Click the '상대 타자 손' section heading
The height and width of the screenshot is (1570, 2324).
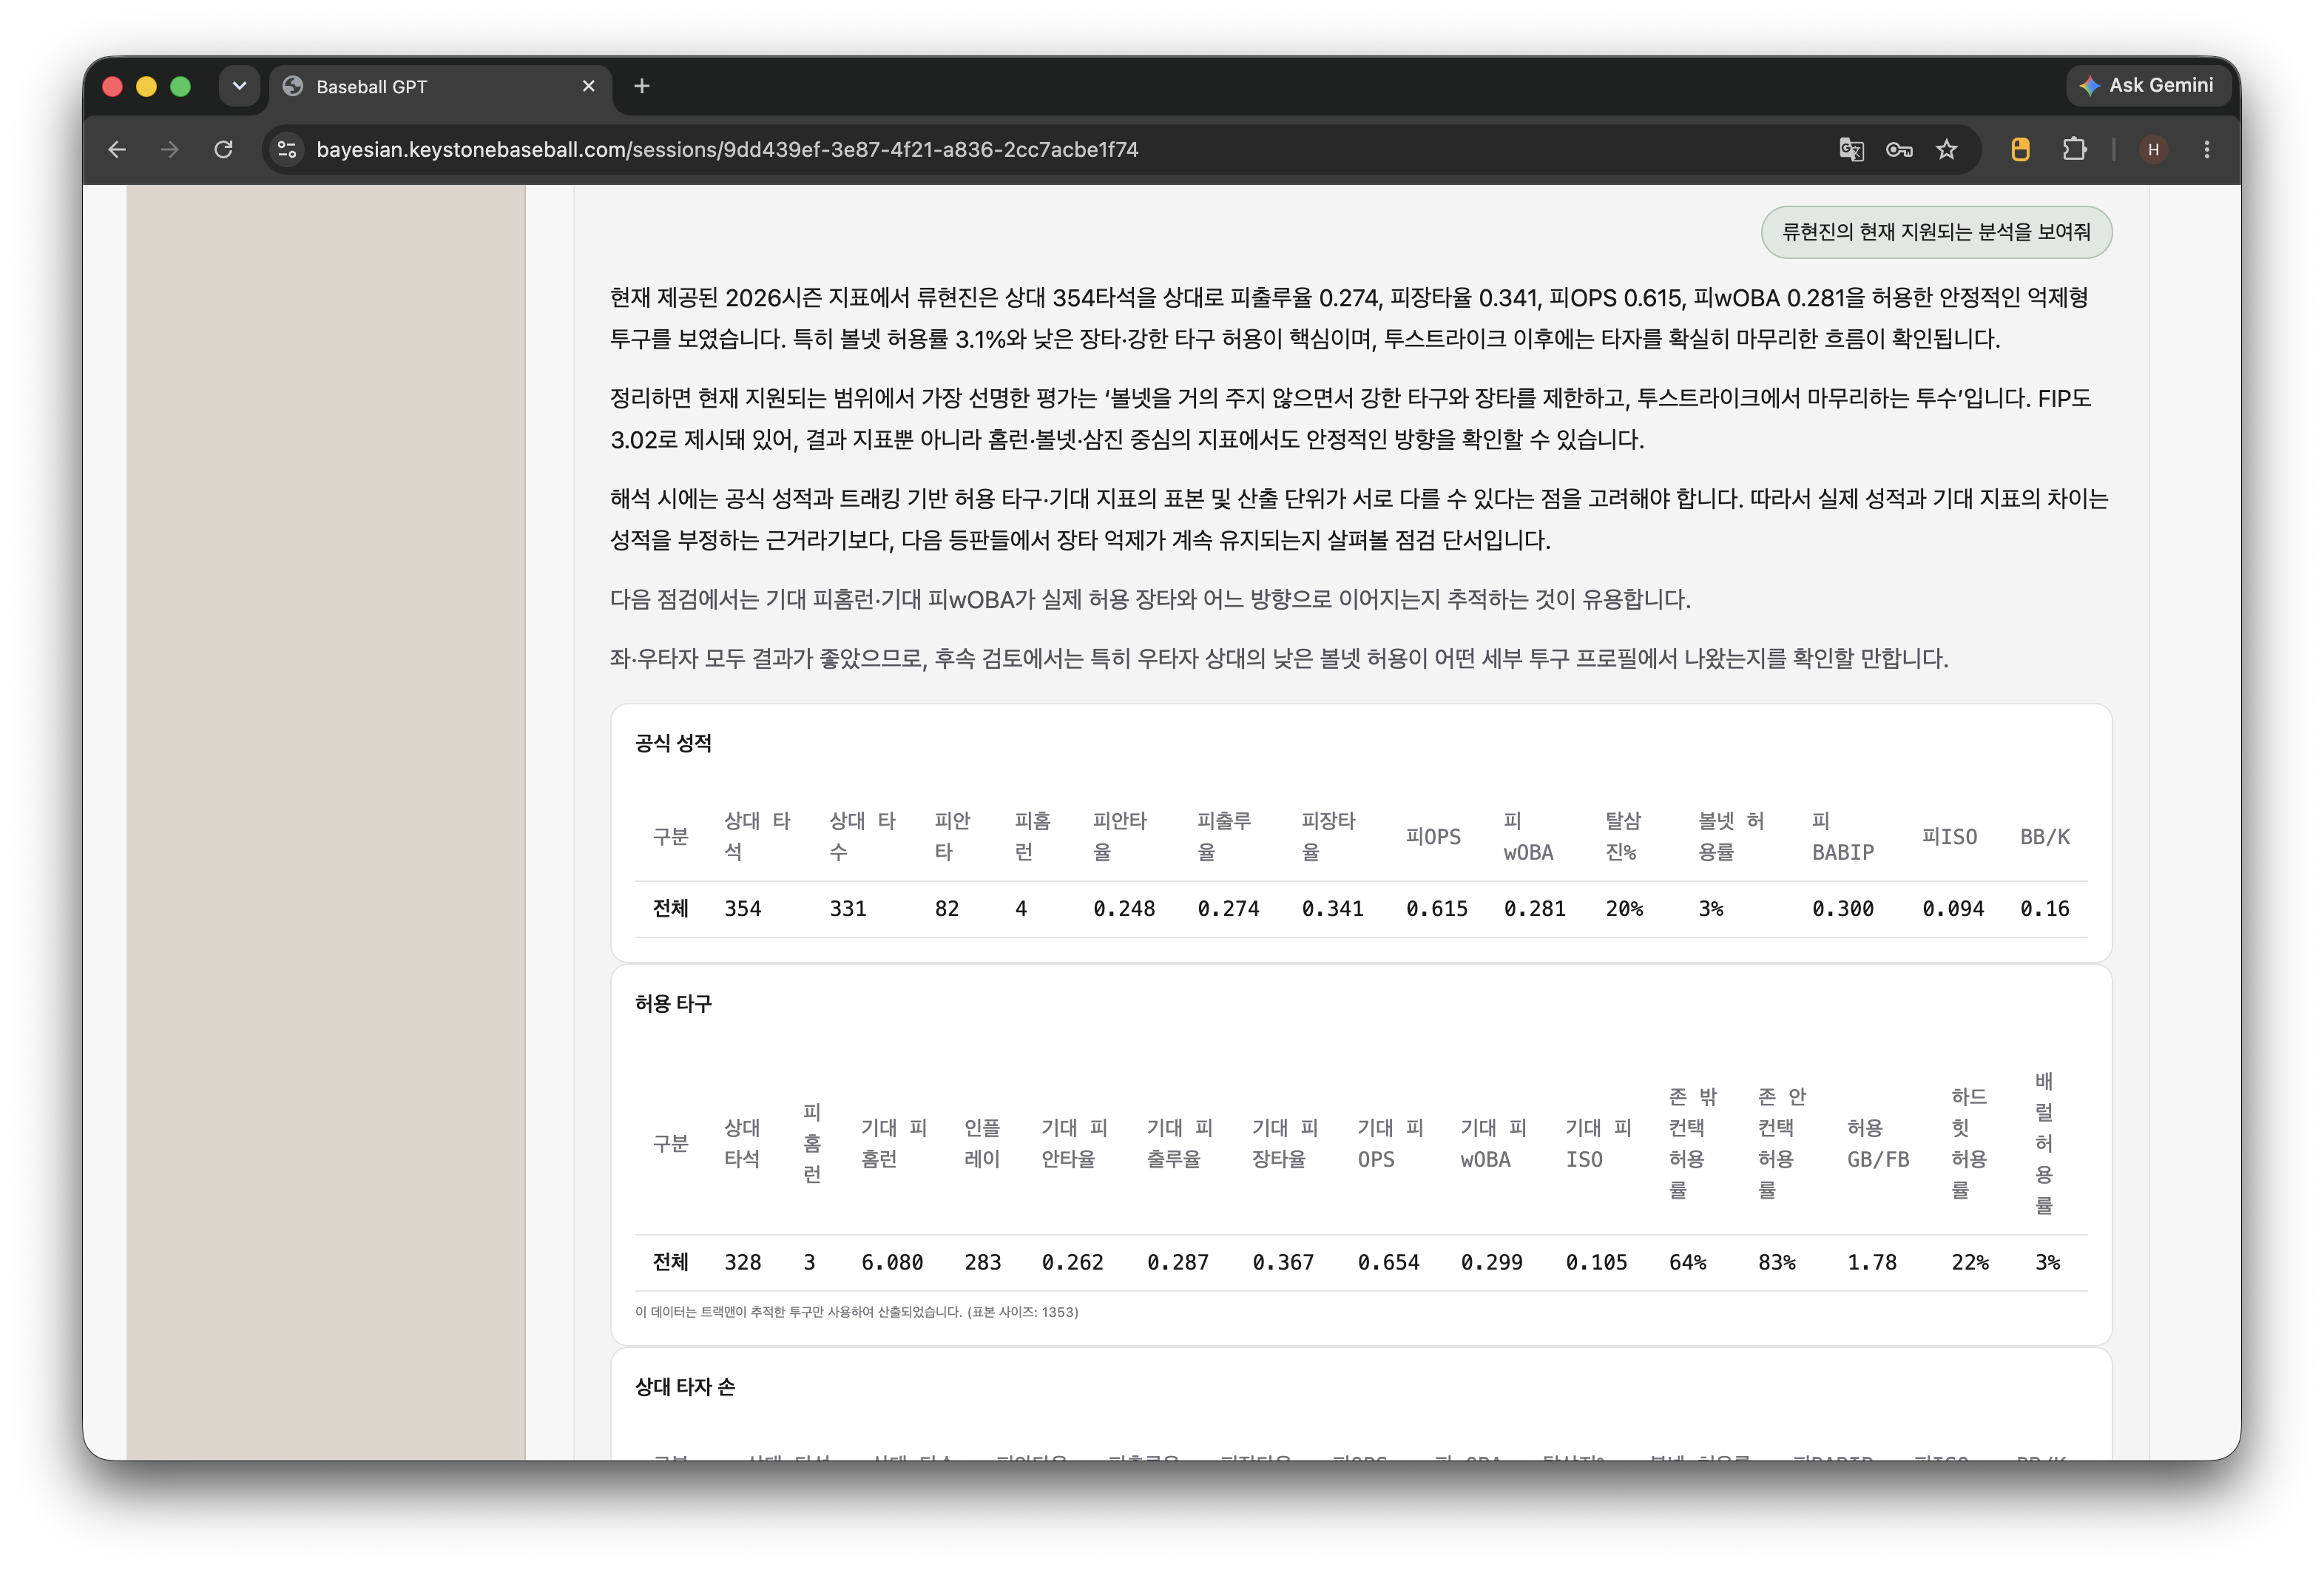[685, 1386]
